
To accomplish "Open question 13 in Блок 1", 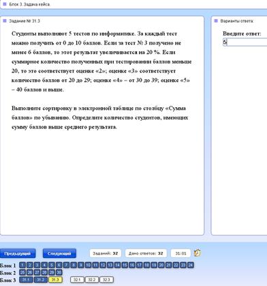I will click(110, 265).
